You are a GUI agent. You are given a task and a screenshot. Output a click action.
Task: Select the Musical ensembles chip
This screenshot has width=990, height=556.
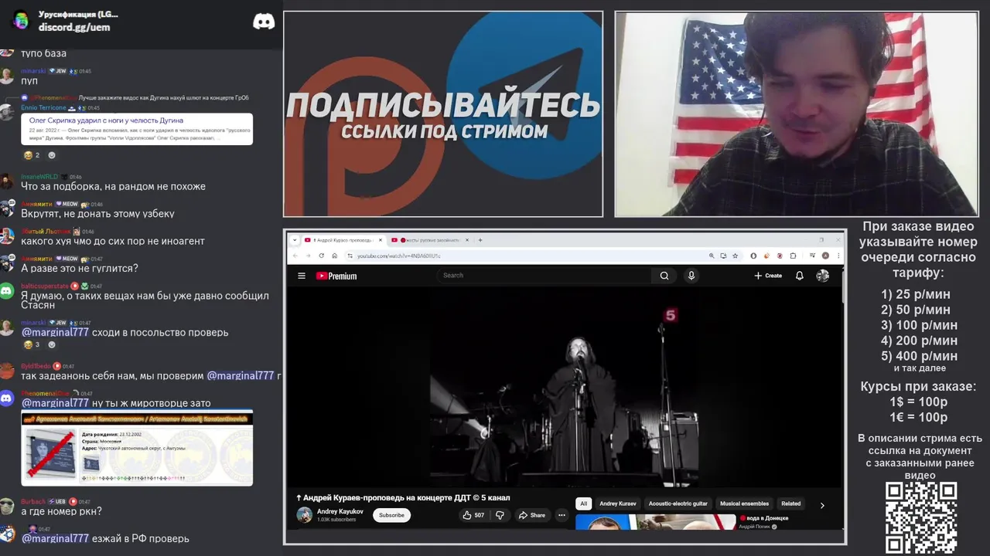point(744,503)
